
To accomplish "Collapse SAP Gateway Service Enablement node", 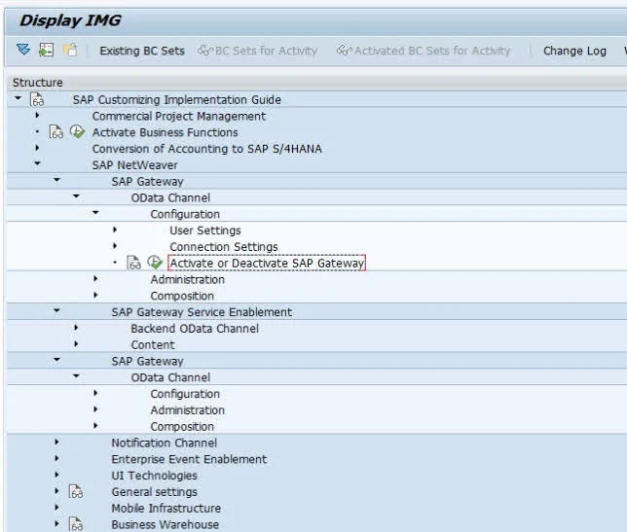I will pyautogui.click(x=56, y=310).
